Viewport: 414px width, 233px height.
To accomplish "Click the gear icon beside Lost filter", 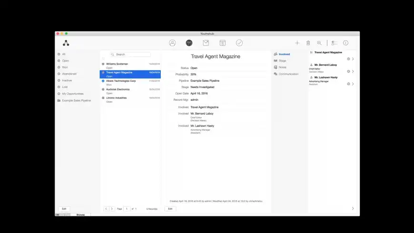I will click(x=59, y=87).
